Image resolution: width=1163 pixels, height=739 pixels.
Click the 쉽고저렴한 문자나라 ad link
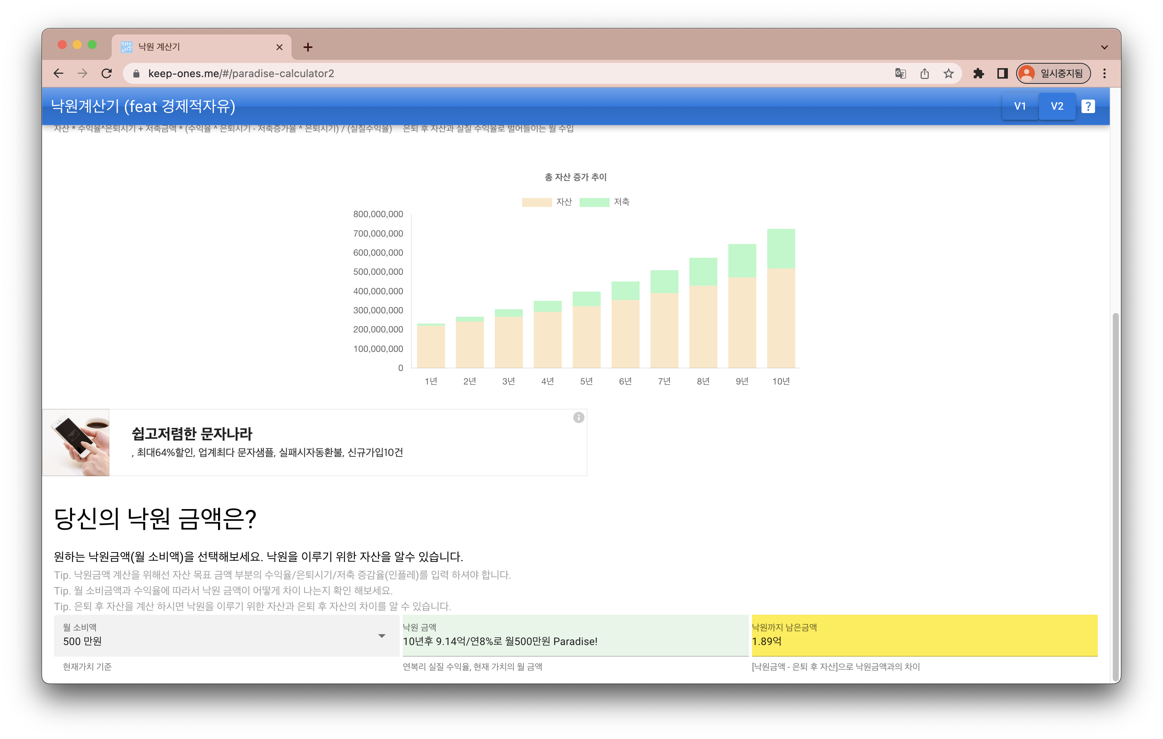point(192,434)
